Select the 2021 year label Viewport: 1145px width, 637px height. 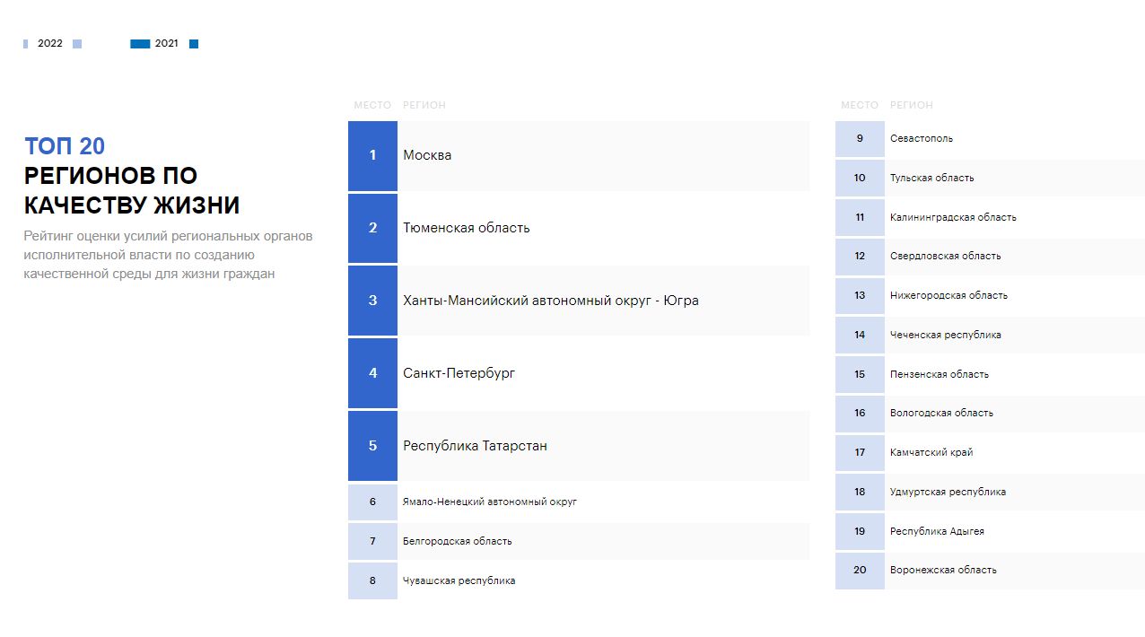pos(166,43)
